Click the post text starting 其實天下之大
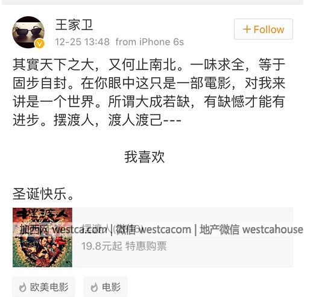322x297 pixels. [x=149, y=92]
